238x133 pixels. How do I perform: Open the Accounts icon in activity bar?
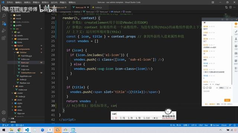[4, 112]
